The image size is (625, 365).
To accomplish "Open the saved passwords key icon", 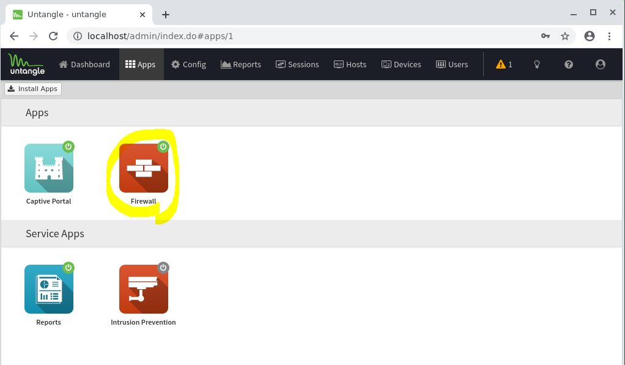I will [545, 36].
